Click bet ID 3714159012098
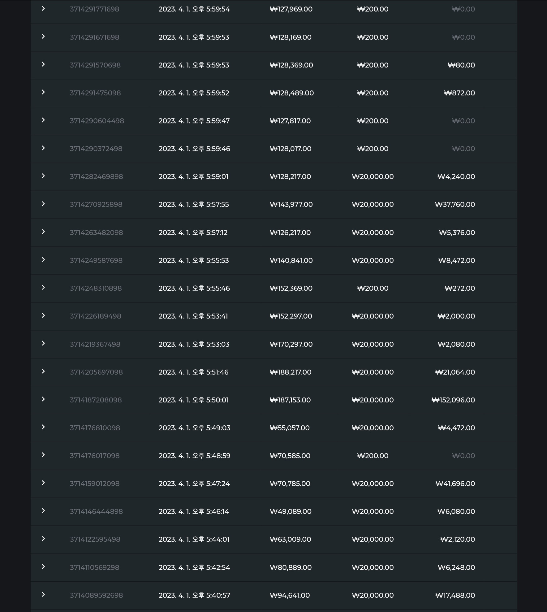 tap(94, 484)
